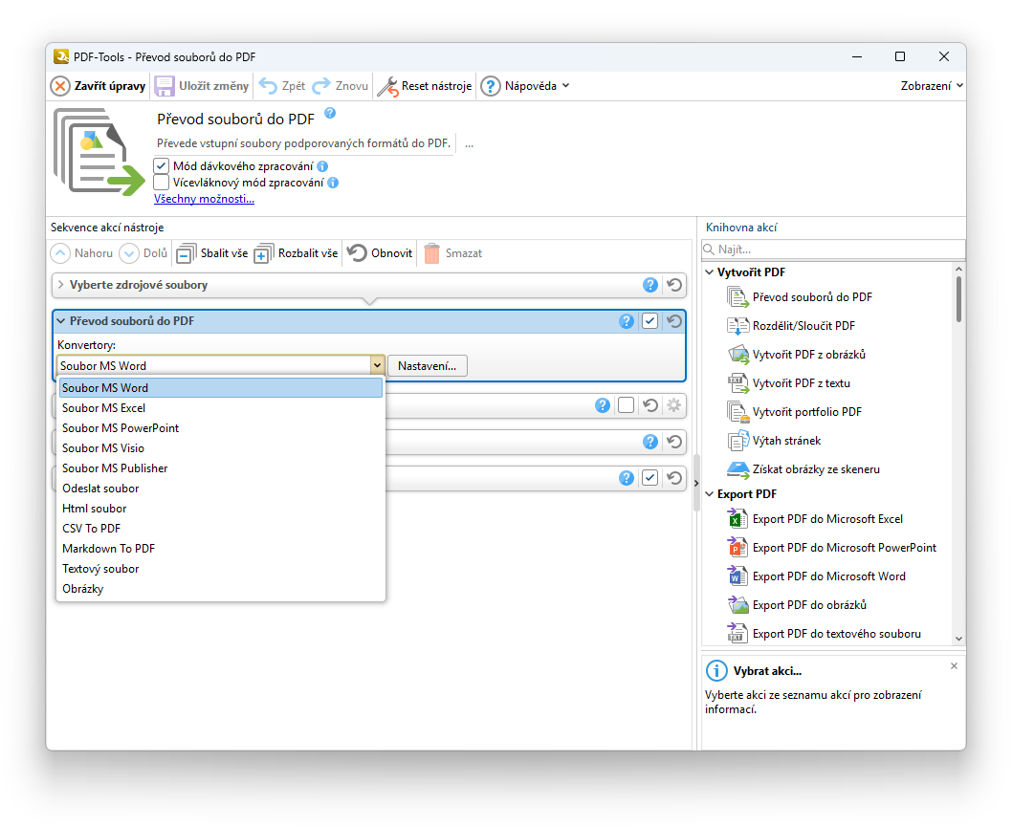Select Odeslat soubor option
The width and height of the screenshot is (1012, 826).
click(221, 489)
